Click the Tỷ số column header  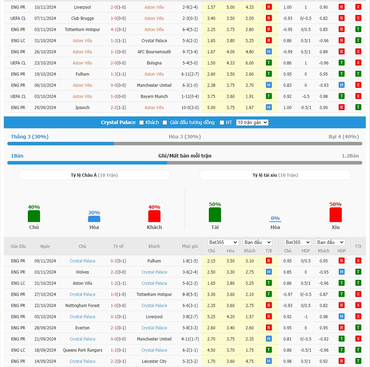(118, 246)
